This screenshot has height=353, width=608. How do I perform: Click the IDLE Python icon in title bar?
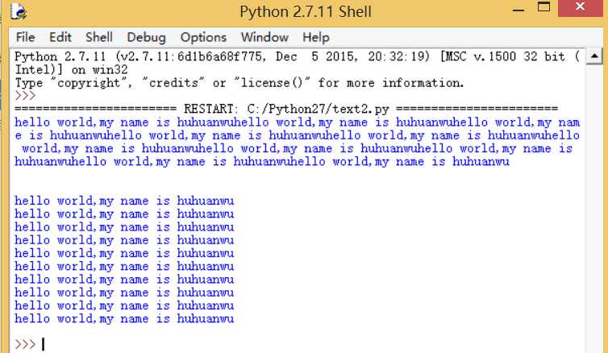coord(18,10)
